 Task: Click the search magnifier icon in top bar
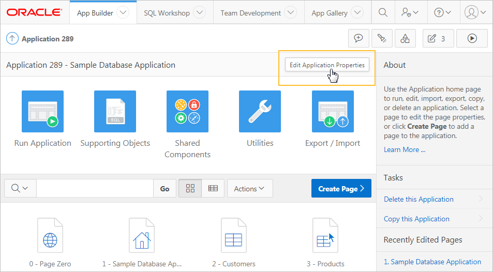(x=382, y=12)
